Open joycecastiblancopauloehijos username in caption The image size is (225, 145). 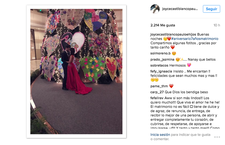tap(173, 34)
